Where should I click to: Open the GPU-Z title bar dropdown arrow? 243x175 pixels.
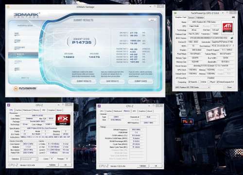(x=223, y=13)
